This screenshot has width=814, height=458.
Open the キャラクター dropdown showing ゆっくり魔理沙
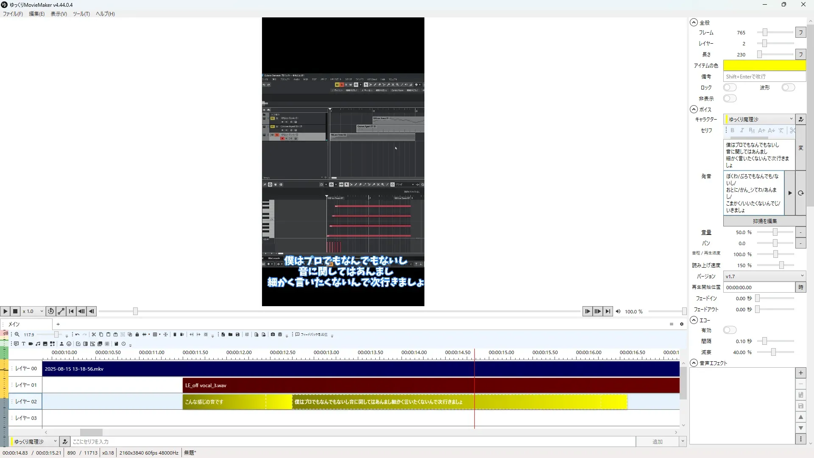(x=759, y=119)
